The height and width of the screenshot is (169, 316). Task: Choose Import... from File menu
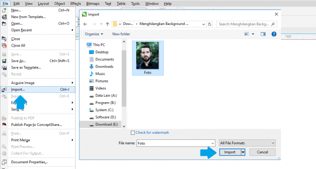pyautogui.click(x=38, y=89)
